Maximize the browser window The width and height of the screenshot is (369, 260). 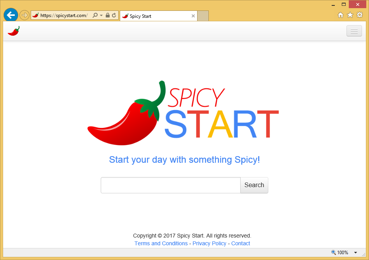pyautogui.click(x=344, y=4)
